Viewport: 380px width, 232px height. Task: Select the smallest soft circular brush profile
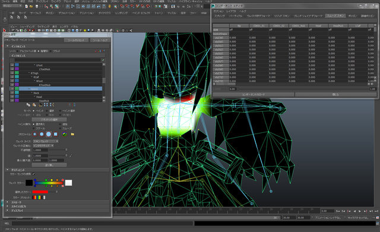pos(35,134)
